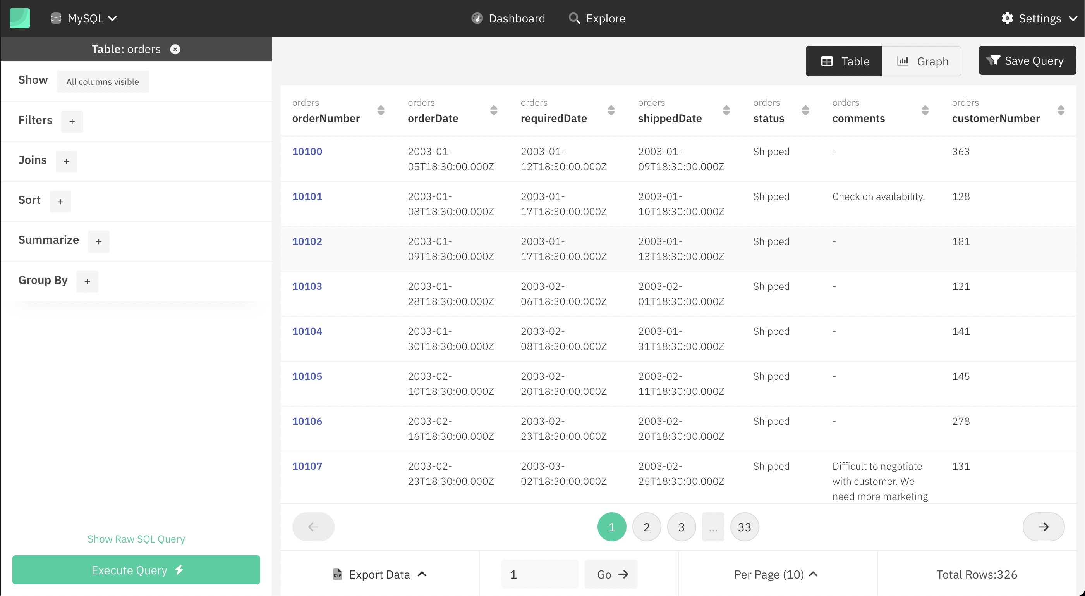This screenshot has width=1085, height=596.
Task: Sort by the comments column arrows
Action: (925, 110)
